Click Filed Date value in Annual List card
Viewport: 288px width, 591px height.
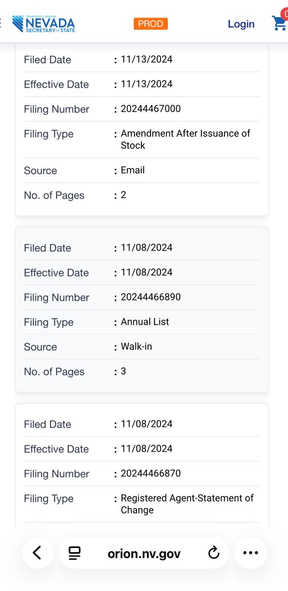(146, 247)
